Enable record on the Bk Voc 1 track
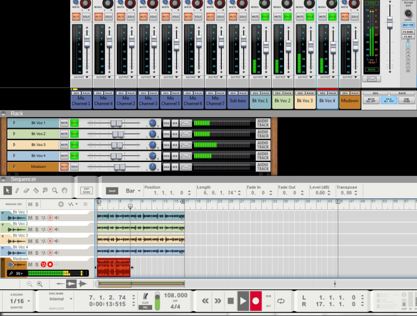The width and height of the screenshot is (417, 316). tap(50, 217)
